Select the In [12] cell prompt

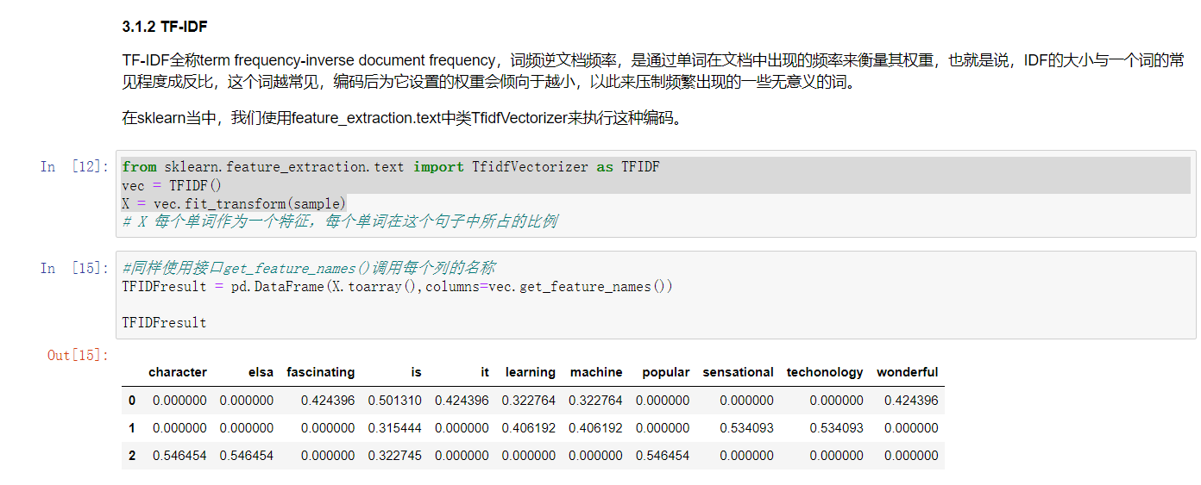(x=75, y=166)
